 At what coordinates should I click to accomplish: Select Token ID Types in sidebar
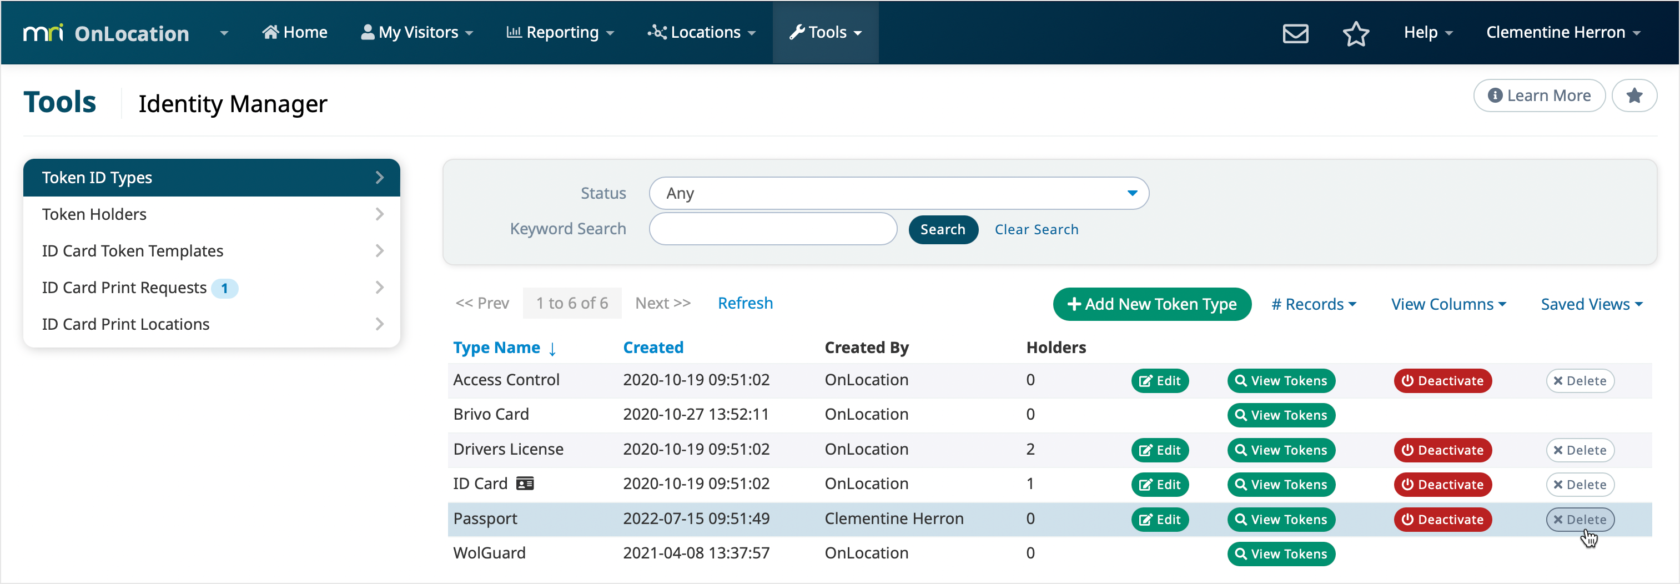click(212, 177)
